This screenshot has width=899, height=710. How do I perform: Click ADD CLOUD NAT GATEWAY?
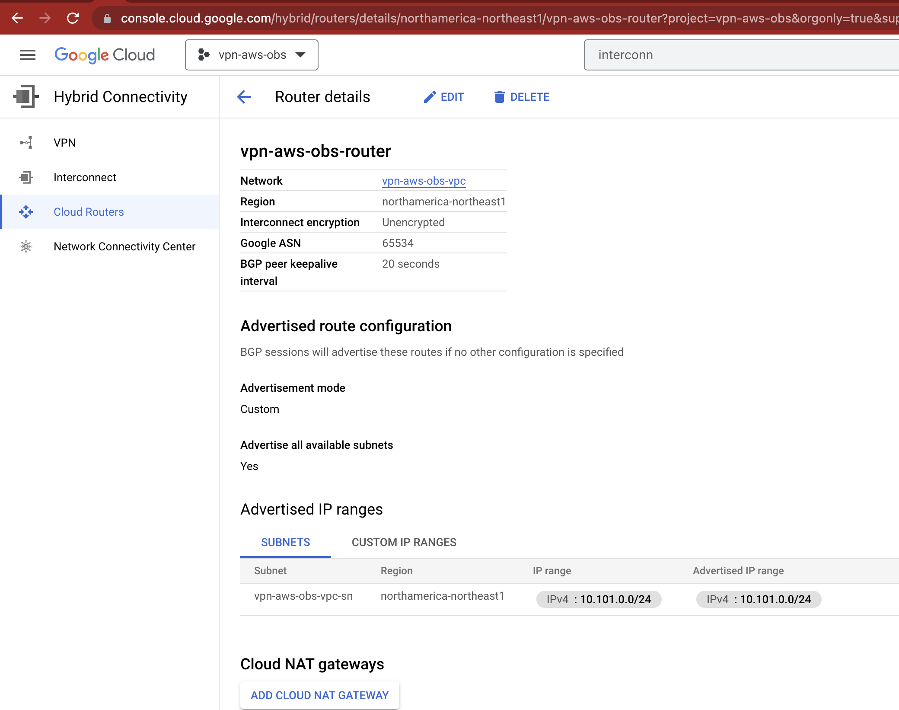(x=320, y=695)
